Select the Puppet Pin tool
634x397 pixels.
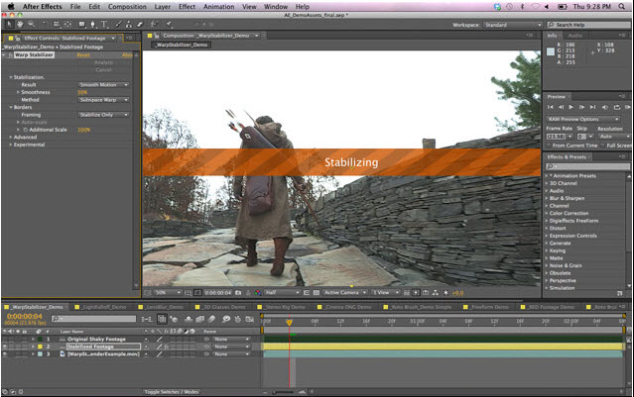(x=169, y=24)
